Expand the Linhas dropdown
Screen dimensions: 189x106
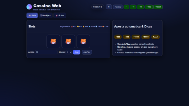pyautogui.click(x=69, y=52)
